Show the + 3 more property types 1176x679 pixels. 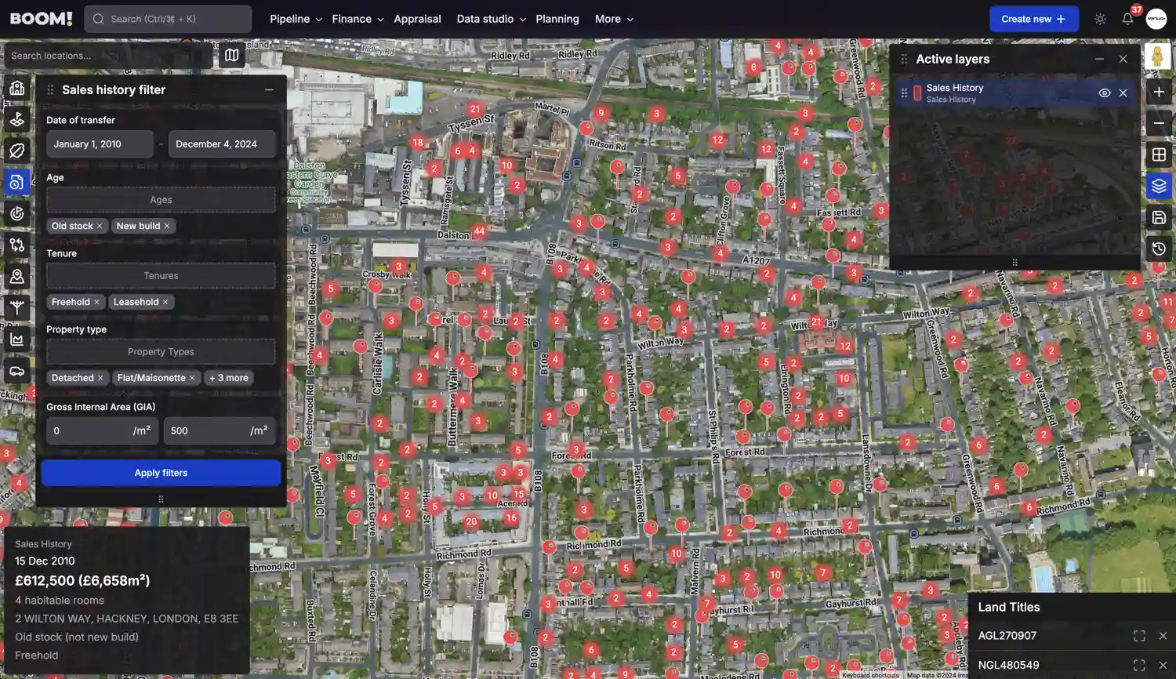229,378
